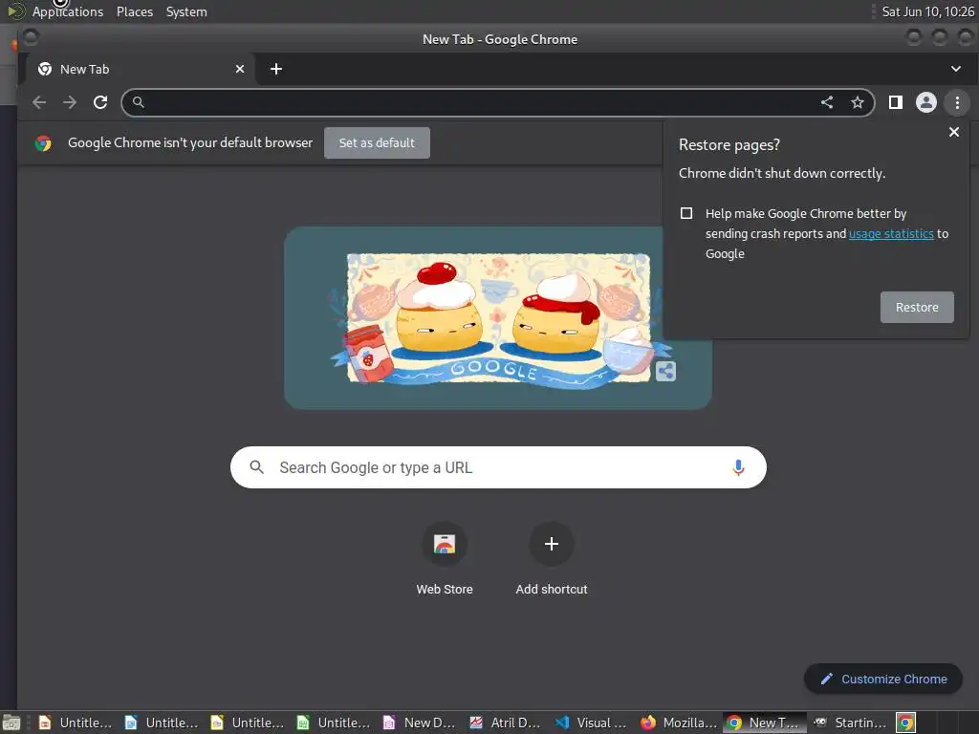979x734 pixels.
Task: Open the System menu
Action: point(186,11)
